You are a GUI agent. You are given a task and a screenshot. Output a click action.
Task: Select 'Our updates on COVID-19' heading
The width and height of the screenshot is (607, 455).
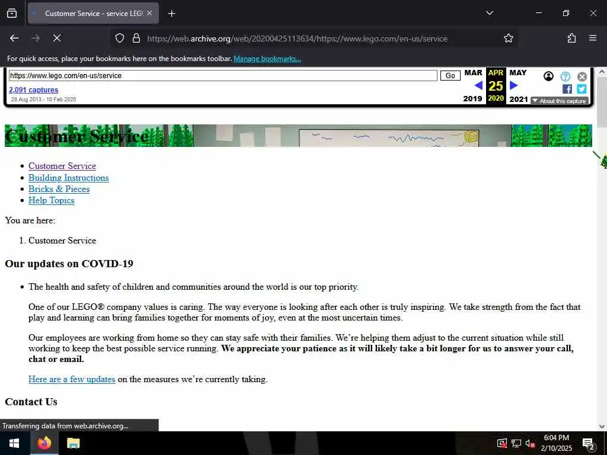pos(69,264)
